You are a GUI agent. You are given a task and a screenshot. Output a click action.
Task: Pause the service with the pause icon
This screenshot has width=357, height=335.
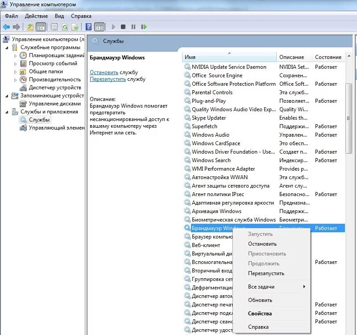pyautogui.click(x=133, y=27)
